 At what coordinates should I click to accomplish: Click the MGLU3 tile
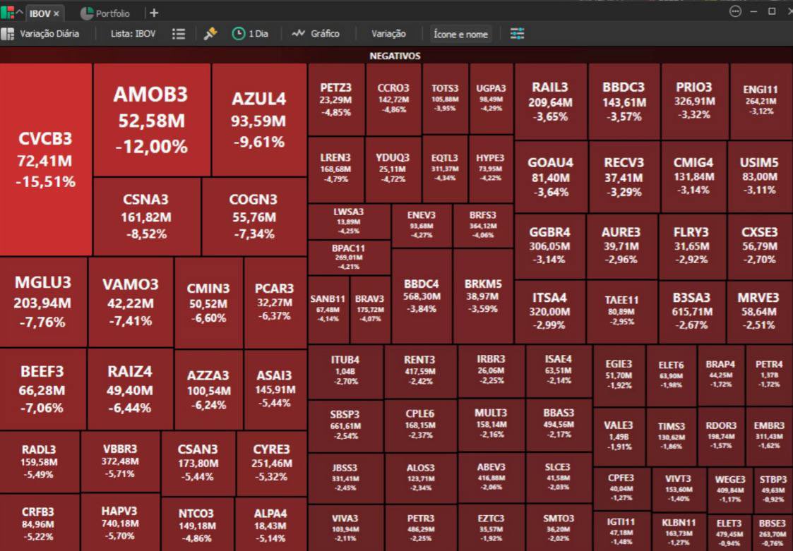tap(43, 302)
